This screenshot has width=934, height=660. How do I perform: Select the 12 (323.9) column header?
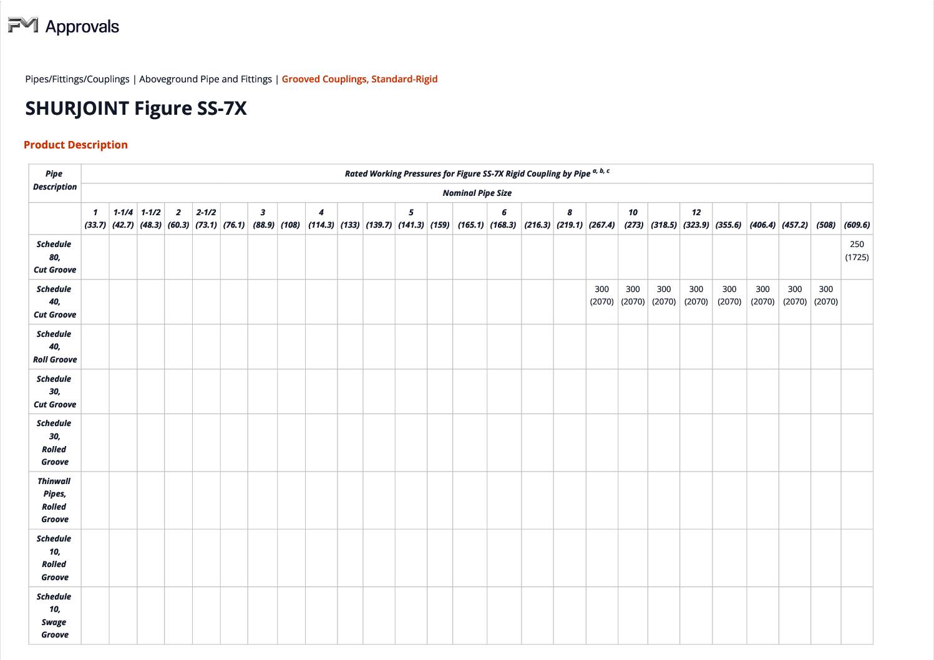tap(696, 218)
